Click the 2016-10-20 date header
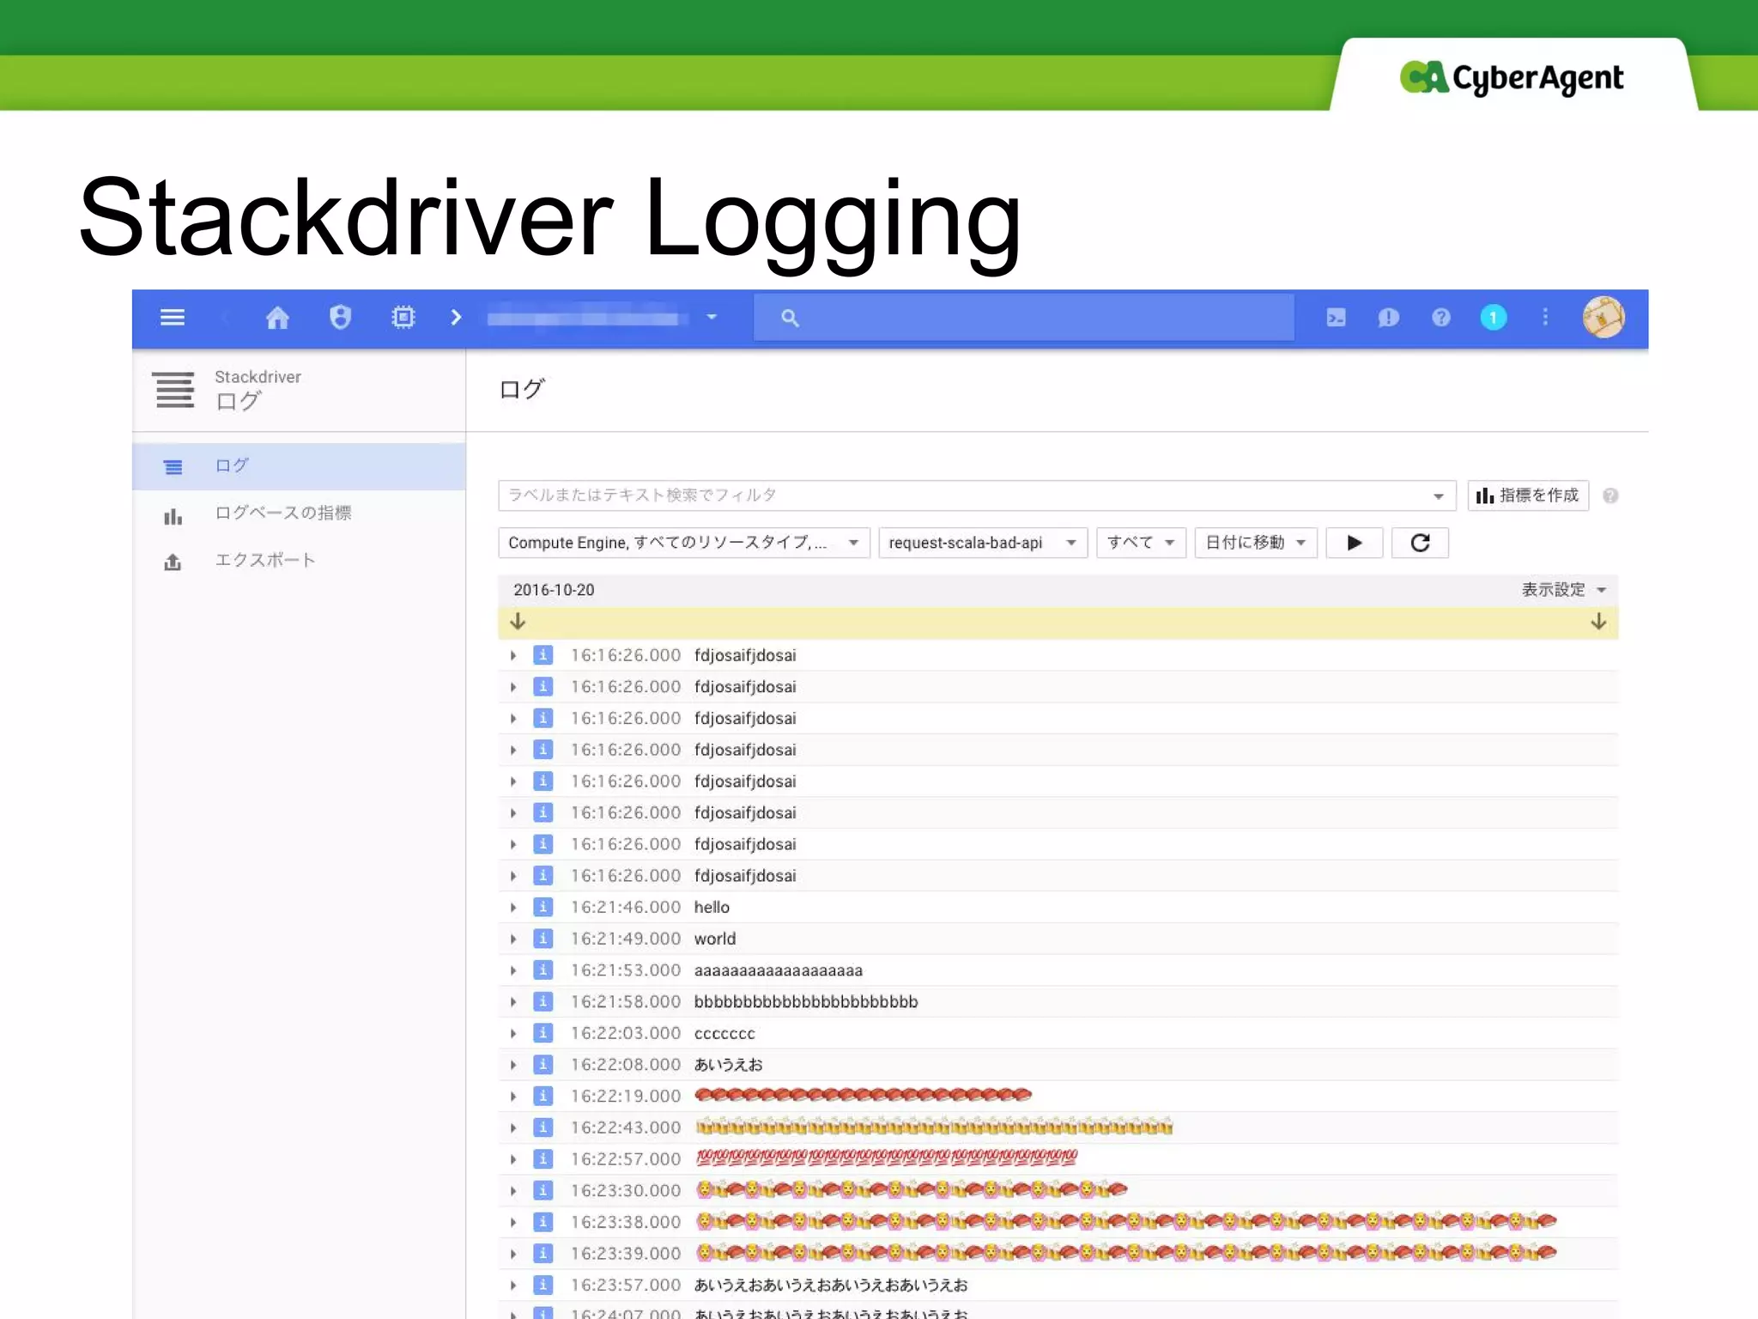The height and width of the screenshot is (1319, 1758). pos(554,590)
